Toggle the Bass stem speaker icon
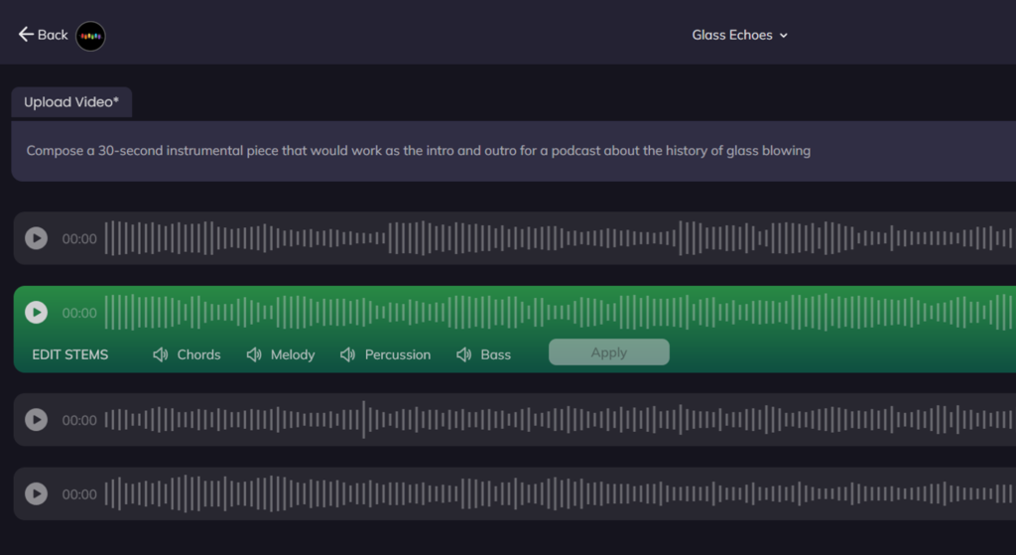The image size is (1016, 555). pyautogui.click(x=463, y=354)
